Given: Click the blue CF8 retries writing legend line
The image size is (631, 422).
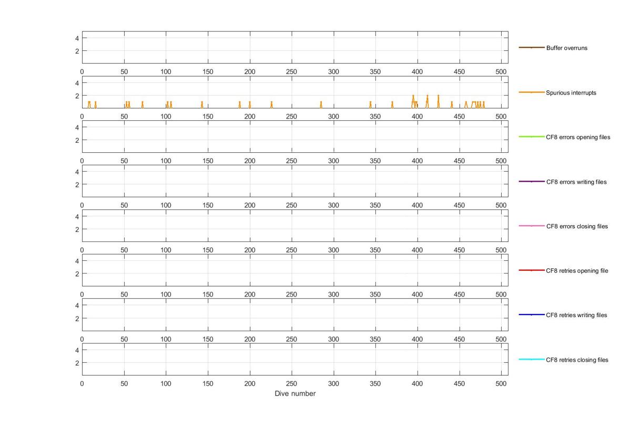Looking at the screenshot, I should (531, 315).
